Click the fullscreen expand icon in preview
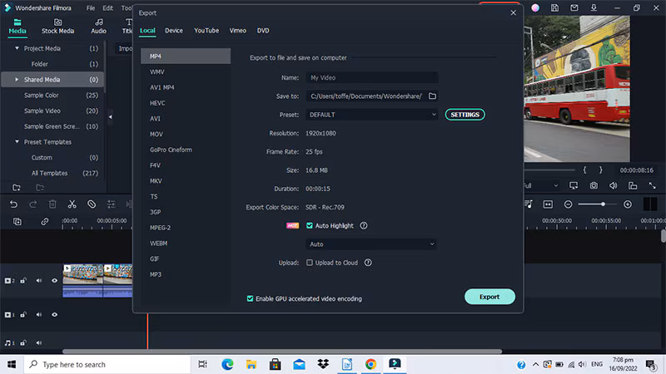This screenshot has height=374, width=666. tap(653, 185)
